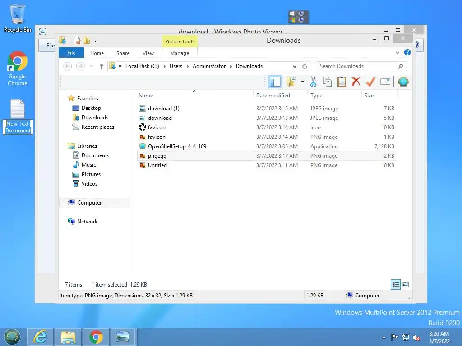The height and width of the screenshot is (346, 462).
Task: Open the address bar history dropdown
Action: [x=295, y=67]
